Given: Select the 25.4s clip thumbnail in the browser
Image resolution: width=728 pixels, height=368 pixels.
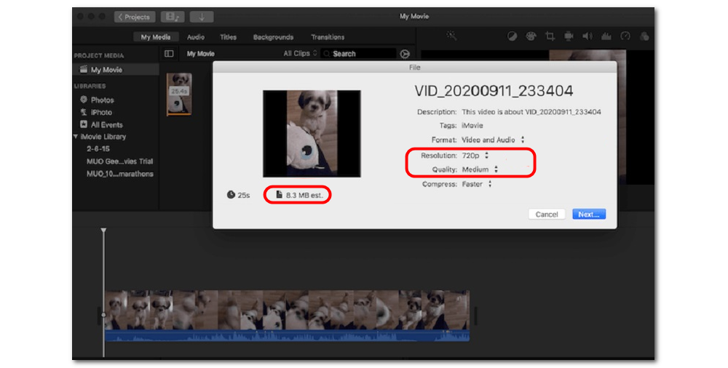Looking at the screenshot, I should click(x=179, y=93).
